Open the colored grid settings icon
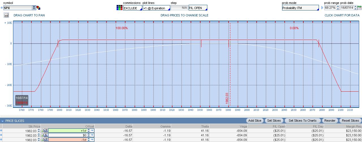 119,8
